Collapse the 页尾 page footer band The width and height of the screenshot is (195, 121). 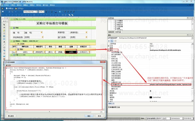pos(11,55)
